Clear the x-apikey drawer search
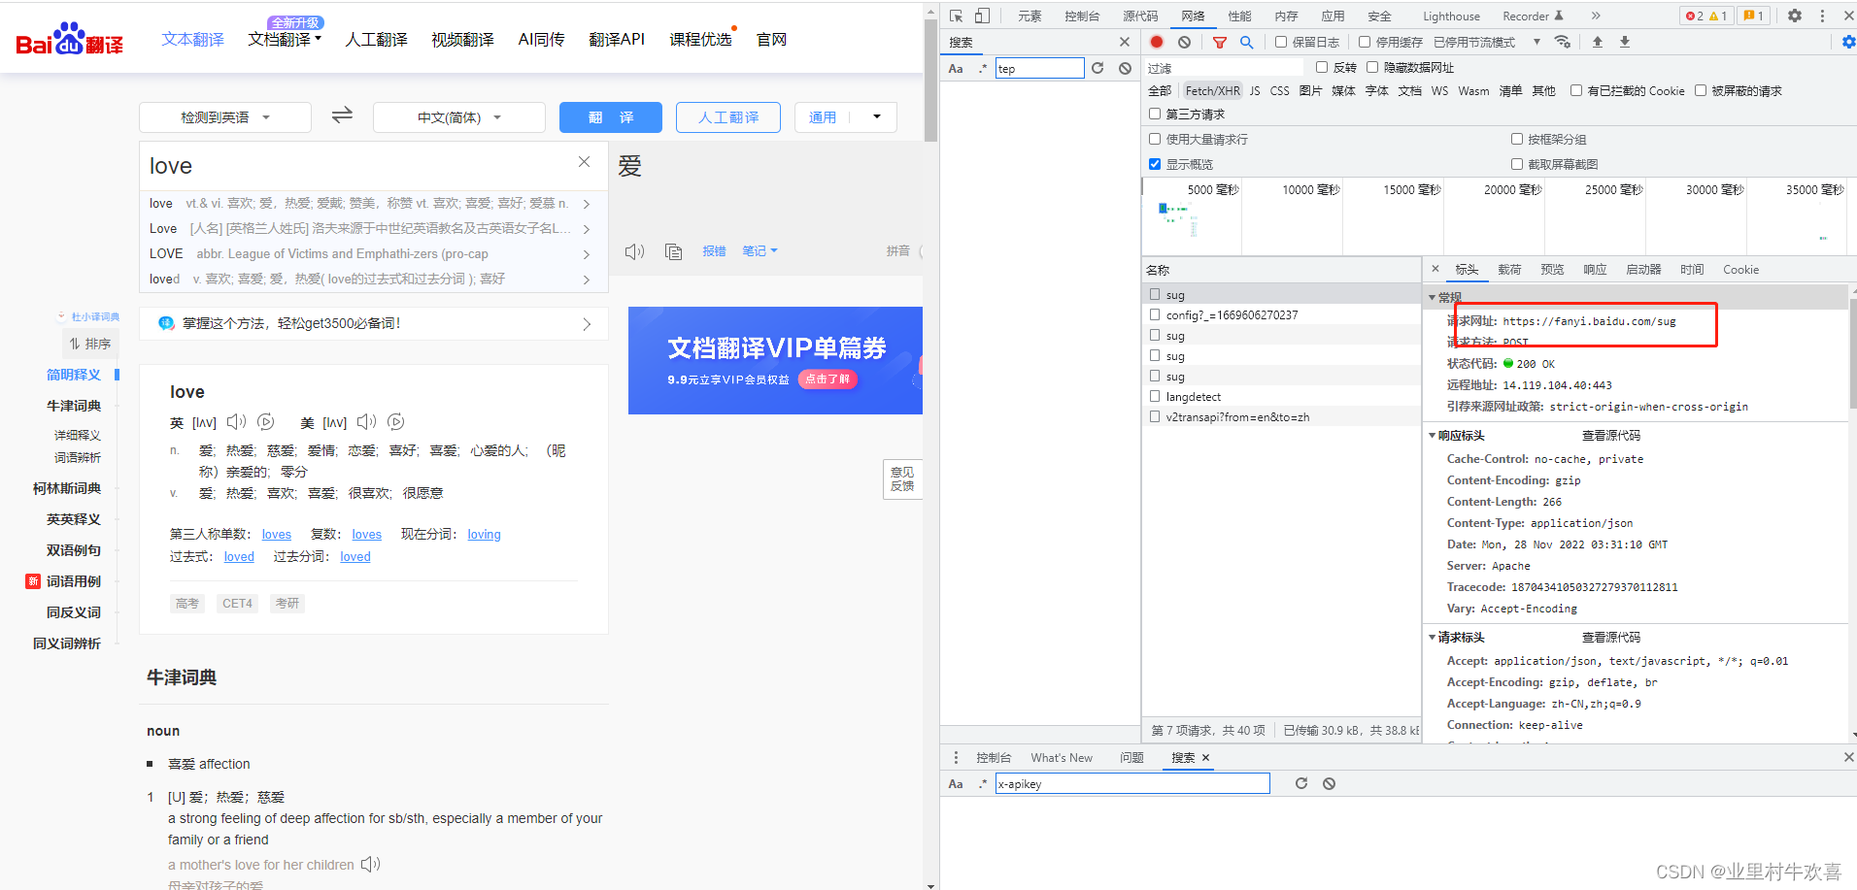 tap(1329, 783)
